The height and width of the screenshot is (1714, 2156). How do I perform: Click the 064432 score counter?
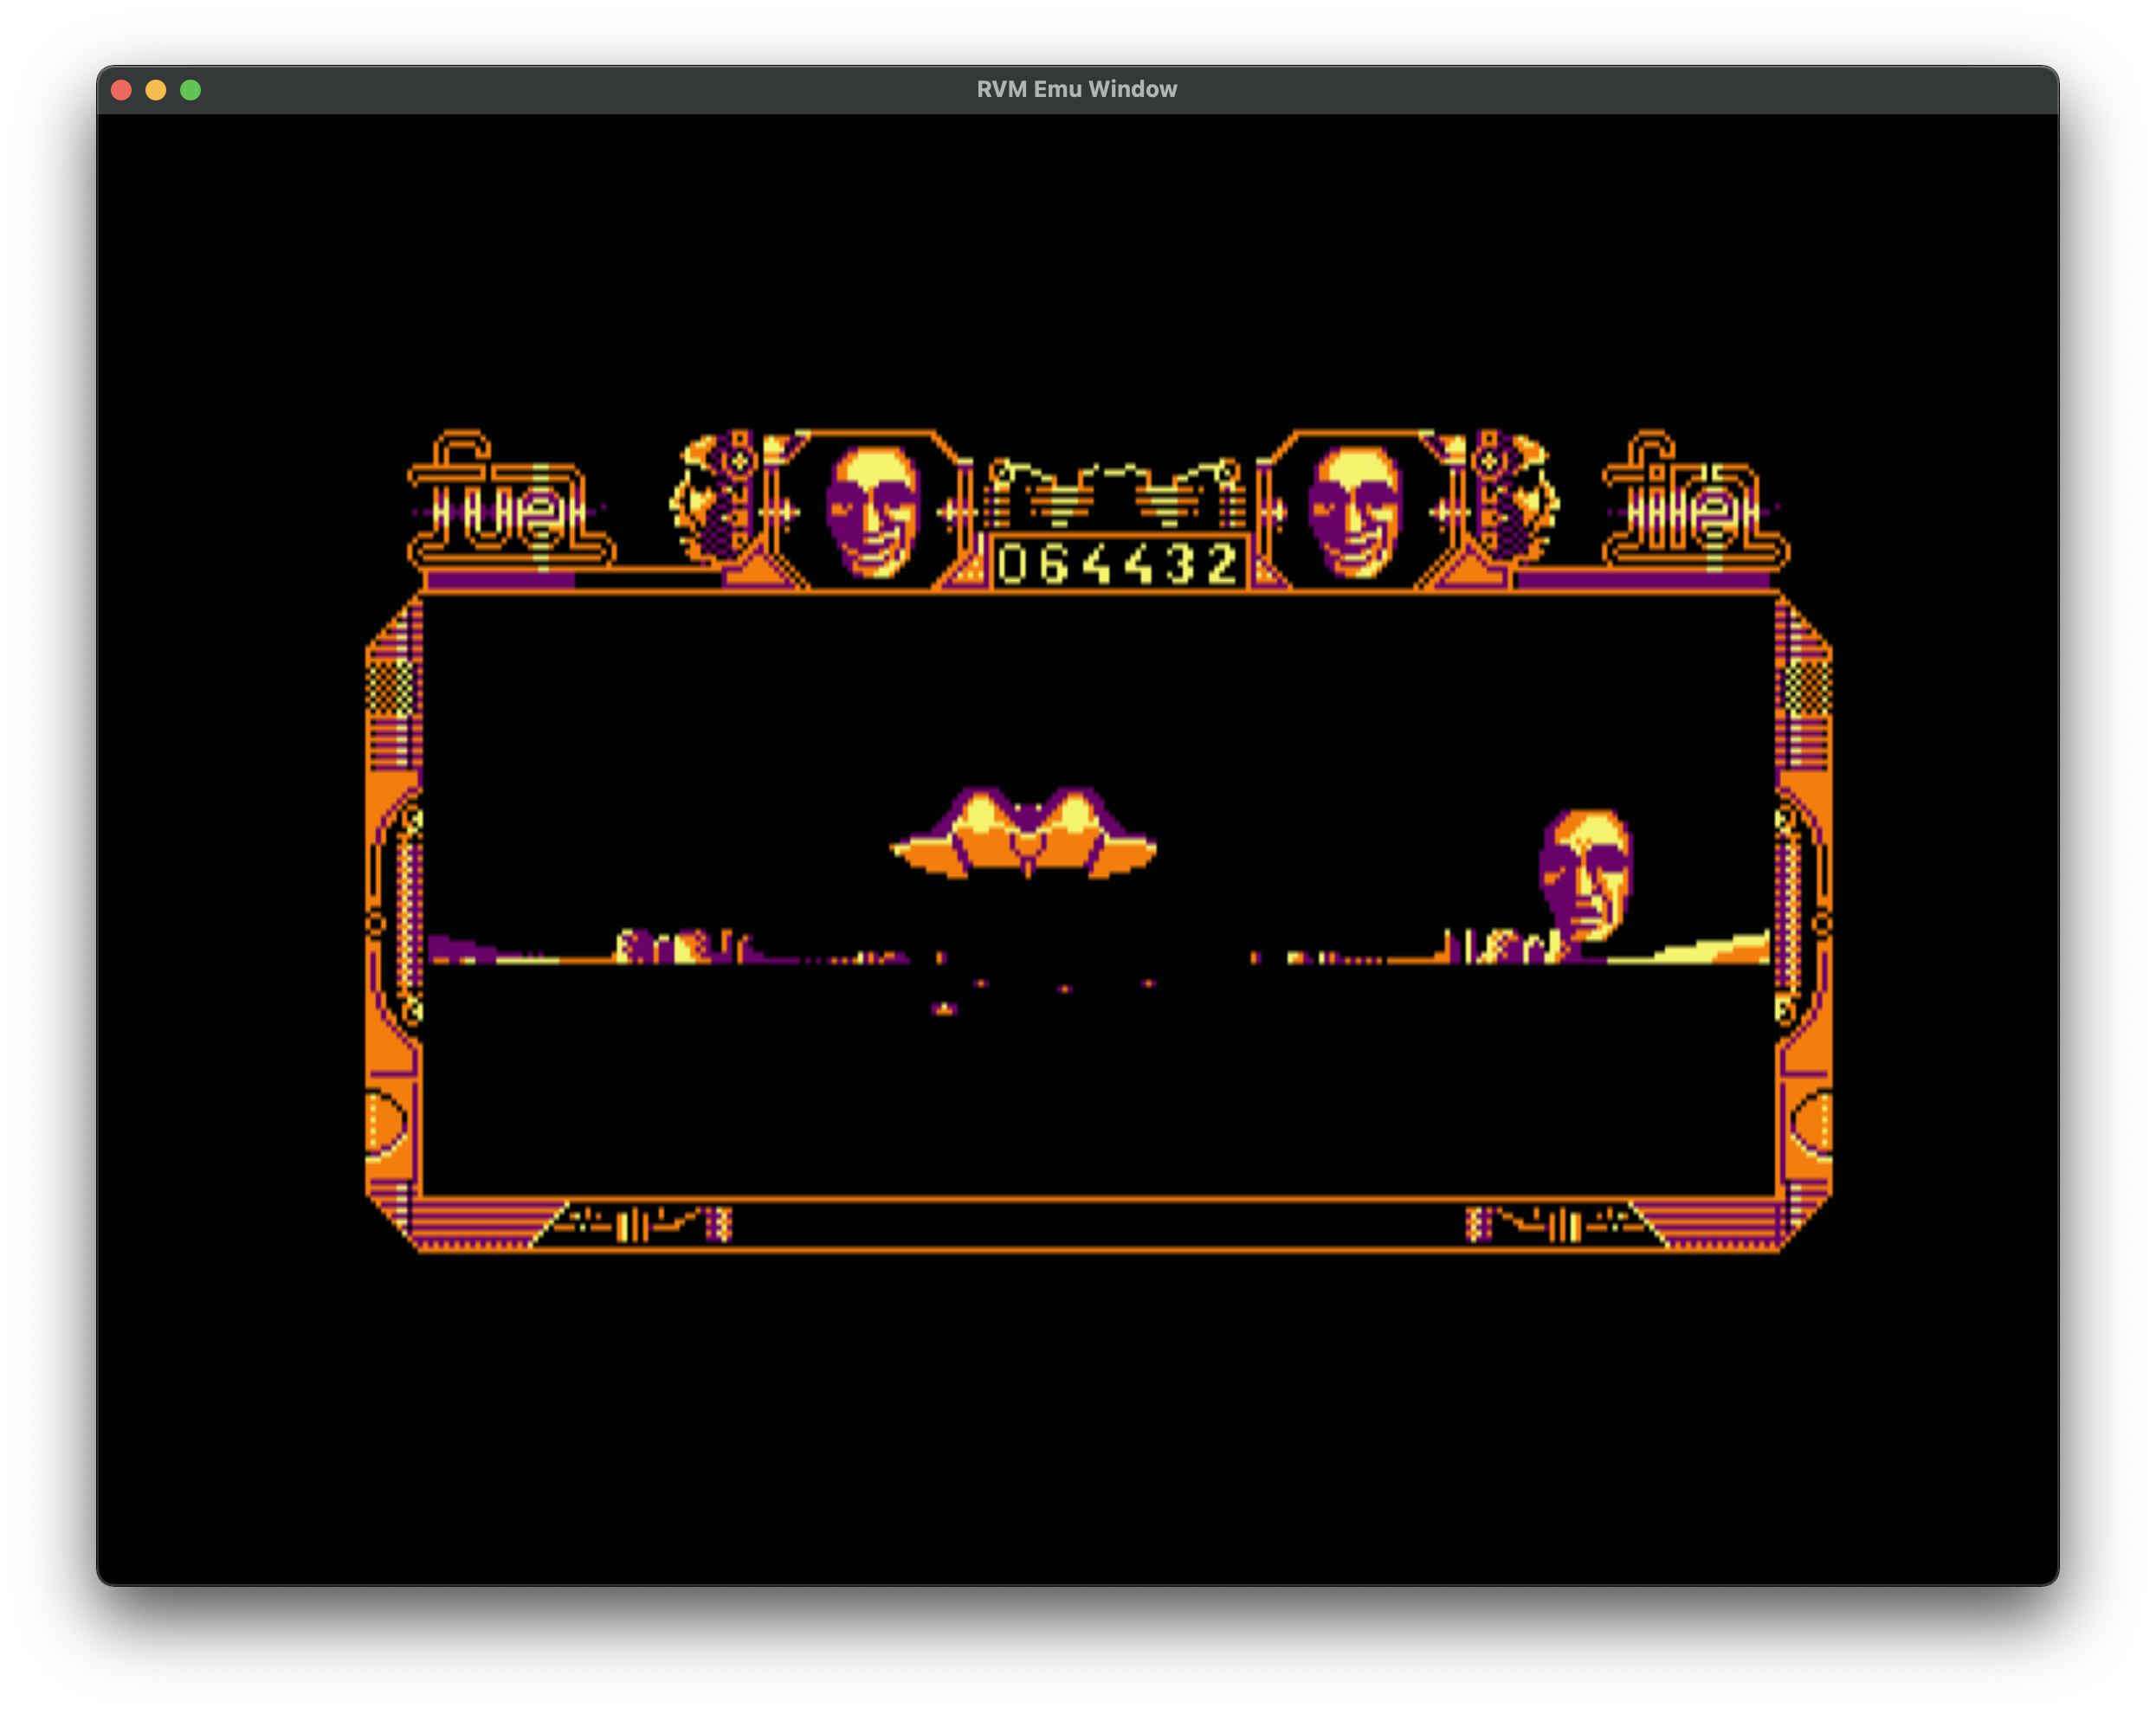(x=1118, y=564)
